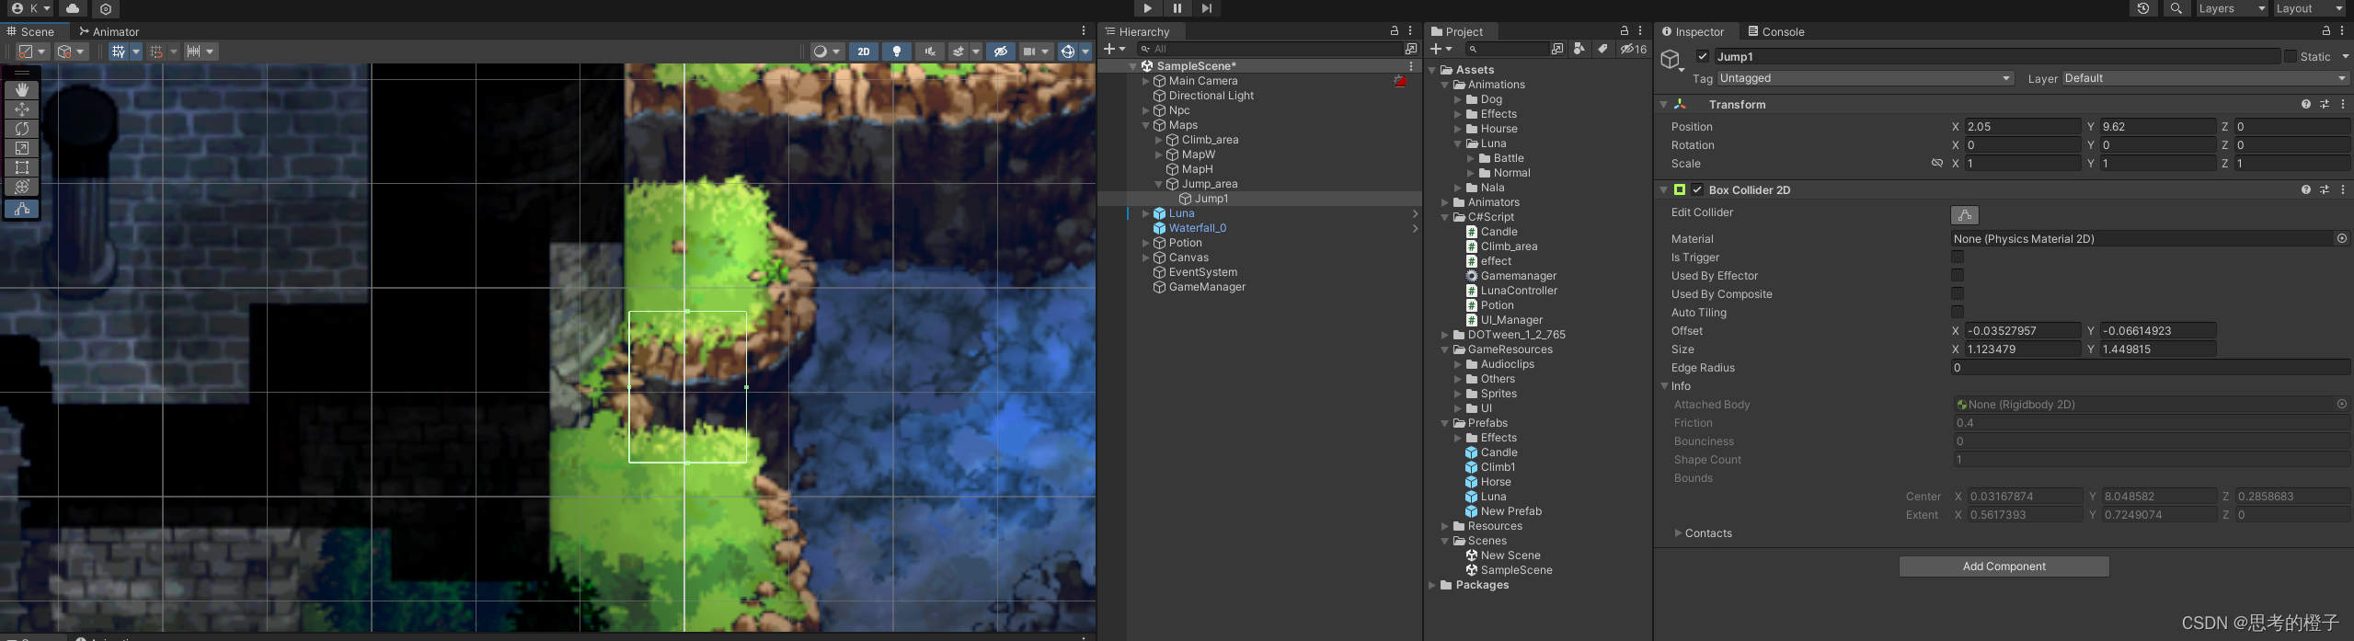
Task: Disable Box Collider 2D component checkbox
Action: [x=1697, y=189]
